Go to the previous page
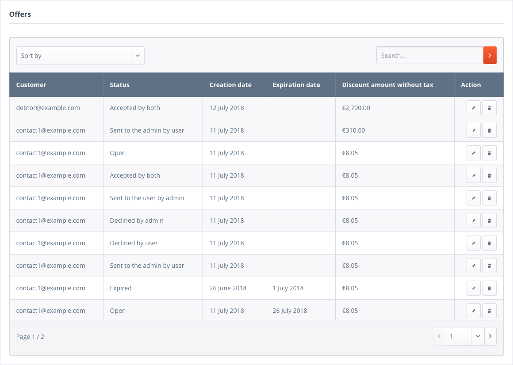Viewport: 513px width, 365px height. tap(439, 336)
